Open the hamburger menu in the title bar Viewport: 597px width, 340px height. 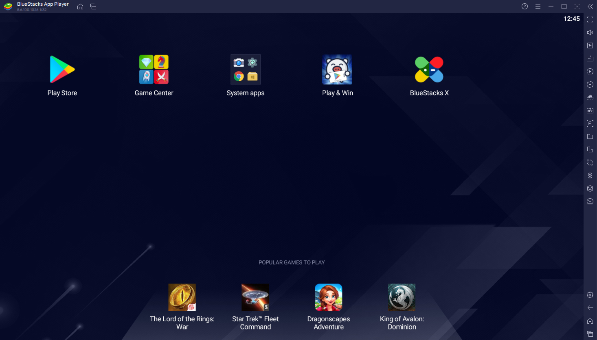[538, 6]
